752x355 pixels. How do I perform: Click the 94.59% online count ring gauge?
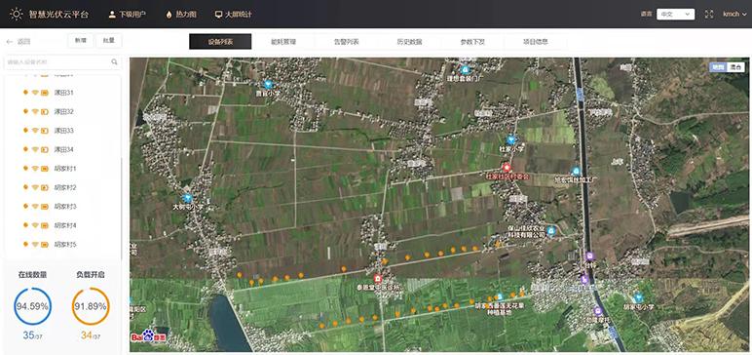(32, 306)
